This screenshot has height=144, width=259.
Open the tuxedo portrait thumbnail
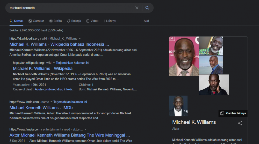click(178, 106)
